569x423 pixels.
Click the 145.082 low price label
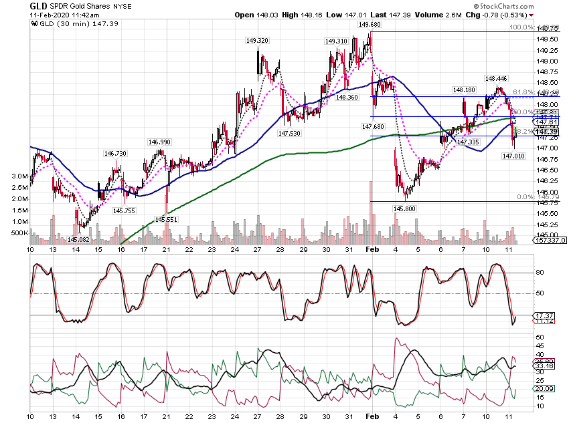78,240
